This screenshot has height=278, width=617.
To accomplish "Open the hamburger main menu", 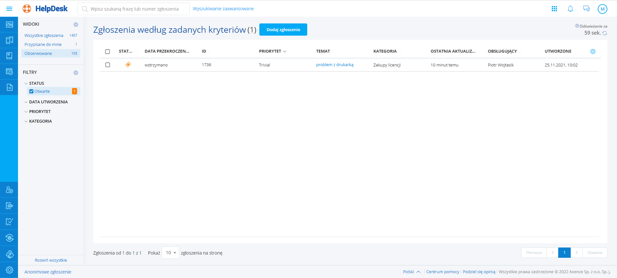I will click(x=9, y=9).
